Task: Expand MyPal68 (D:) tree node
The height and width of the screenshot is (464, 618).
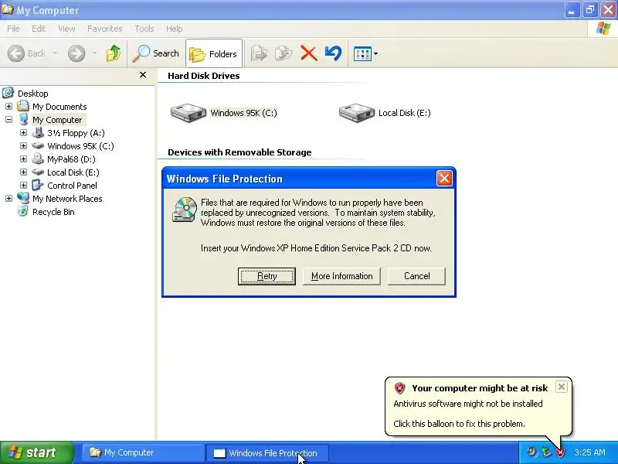Action: (23, 159)
